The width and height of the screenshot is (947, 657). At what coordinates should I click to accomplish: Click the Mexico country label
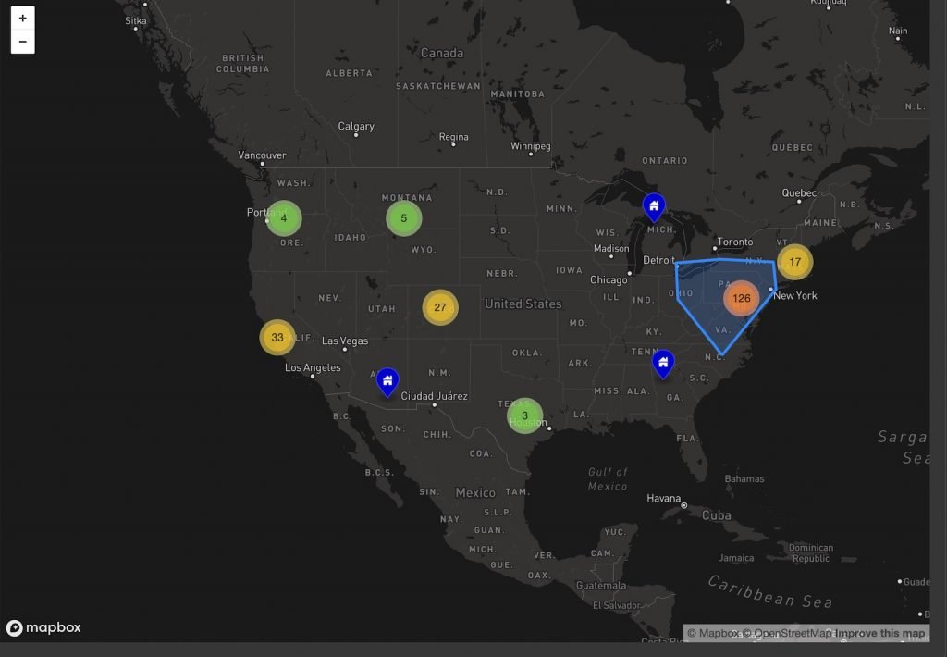click(475, 492)
